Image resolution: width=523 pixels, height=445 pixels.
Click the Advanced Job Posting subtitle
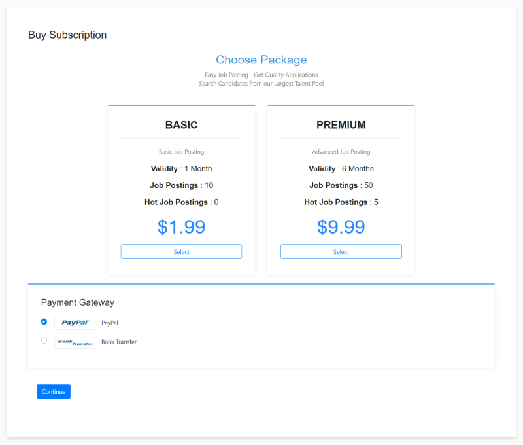[341, 152]
